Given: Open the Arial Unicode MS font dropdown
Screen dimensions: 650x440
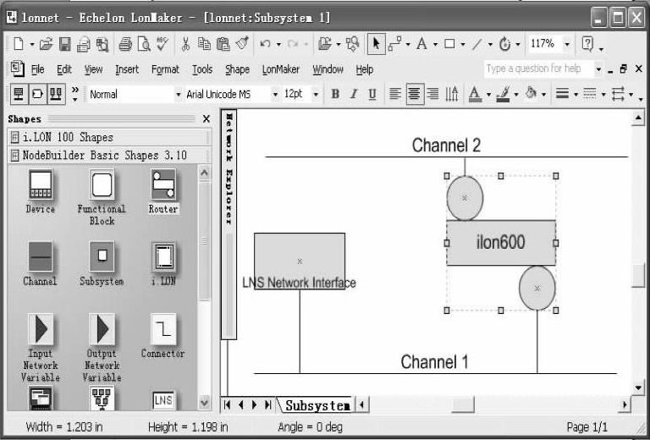Looking at the screenshot, I should click(x=275, y=95).
